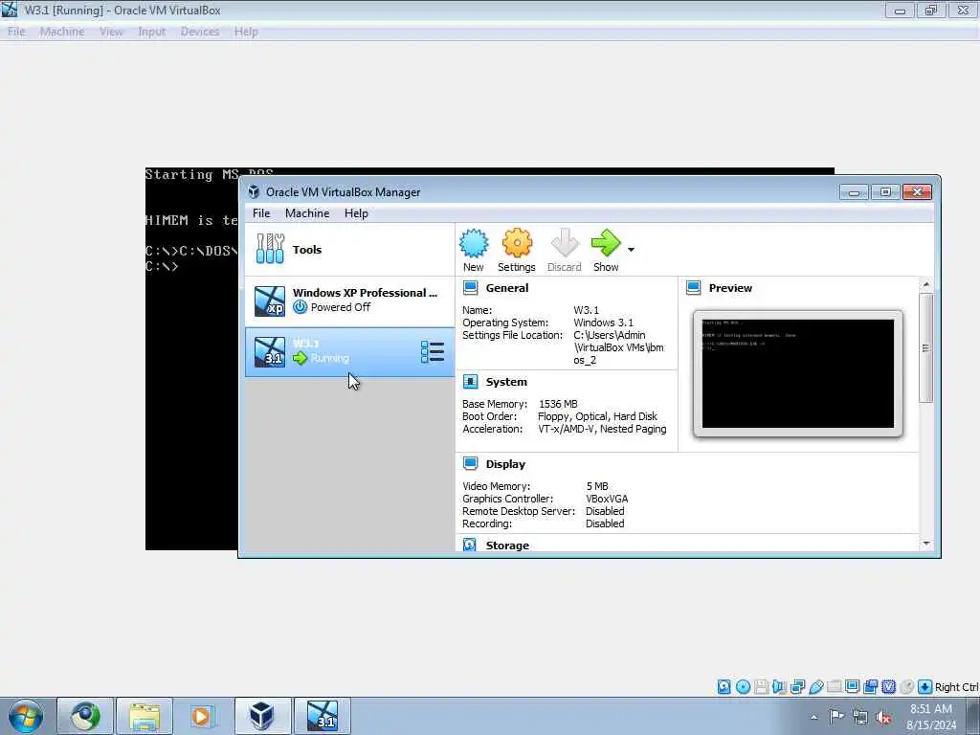This screenshot has height=735, width=980.
Task: Click the CPU virtualization V indicator
Action: [889, 687]
